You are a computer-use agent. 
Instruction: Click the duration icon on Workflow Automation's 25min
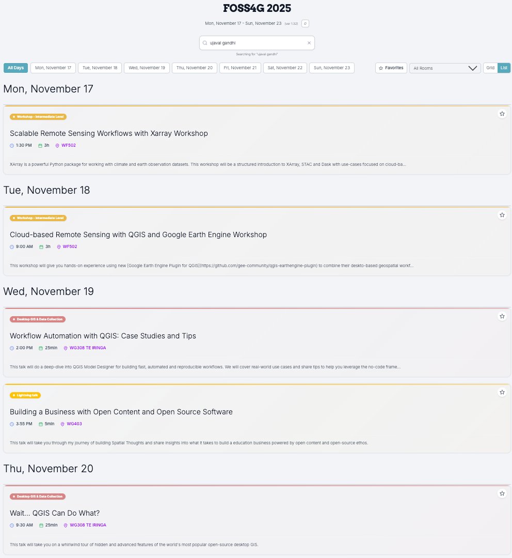tap(41, 348)
